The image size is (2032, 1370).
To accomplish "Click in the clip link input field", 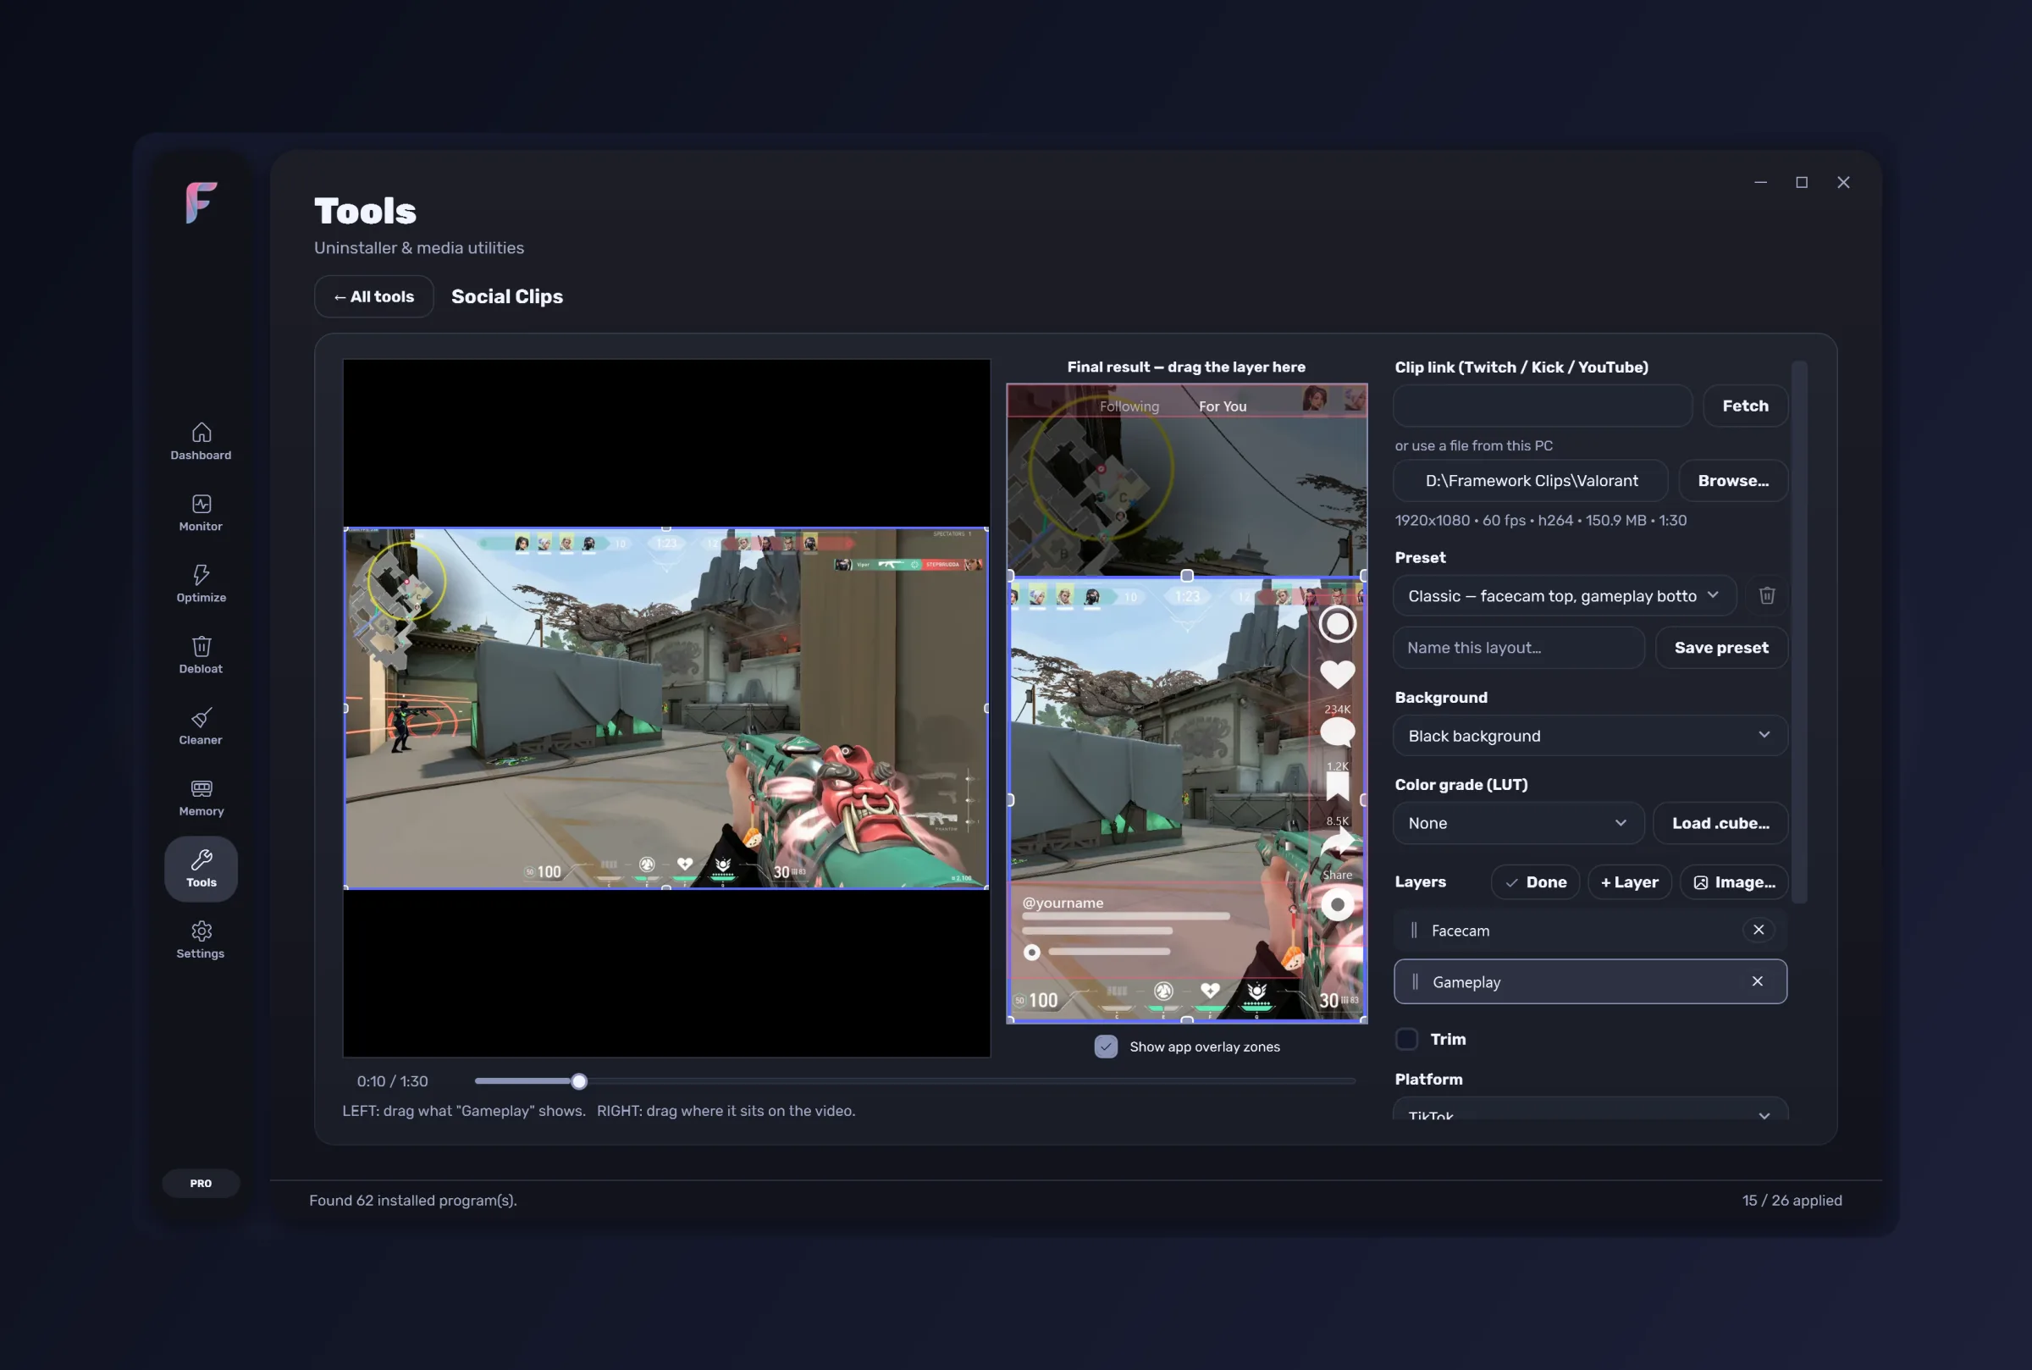I will (x=1543, y=406).
